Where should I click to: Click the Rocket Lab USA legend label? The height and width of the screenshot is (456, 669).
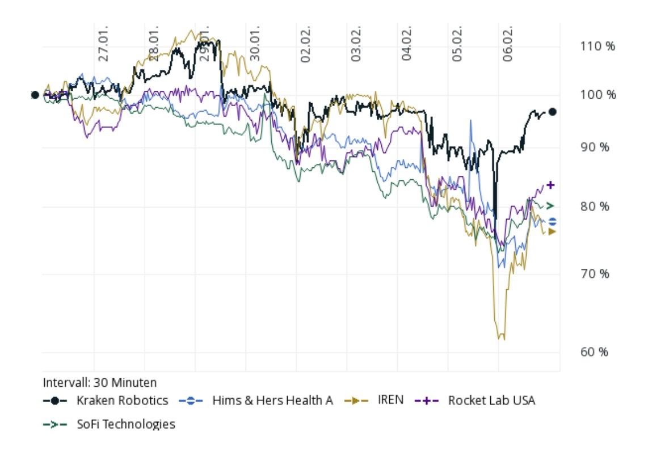click(x=491, y=400)
